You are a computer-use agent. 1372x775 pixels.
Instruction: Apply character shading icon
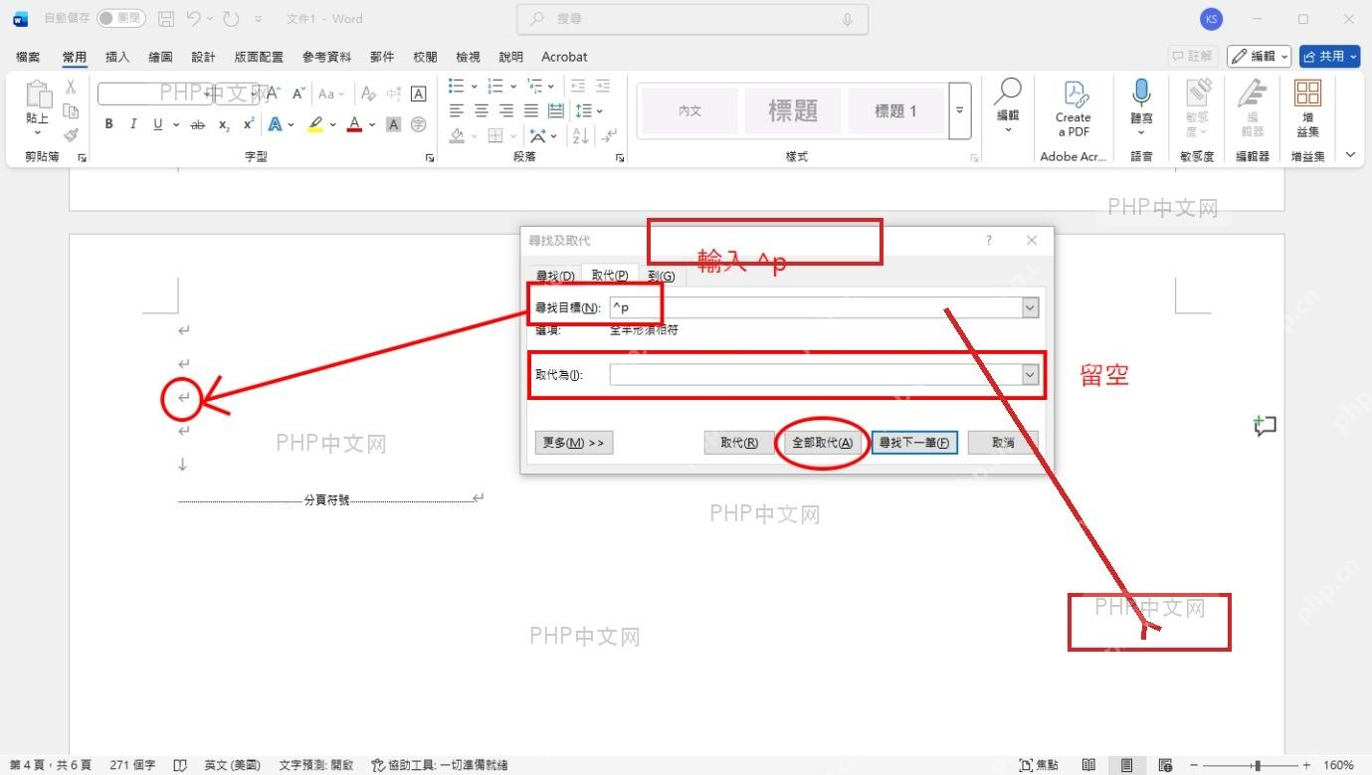[x=394, y=124]
